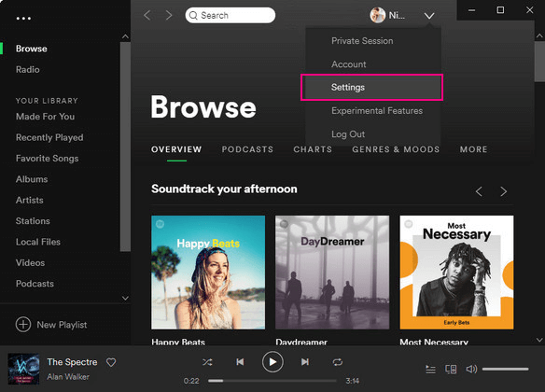Show previous Soundtrack your afternoon playlists
This screenshot has height=392, width=545.
coord(479,191)
